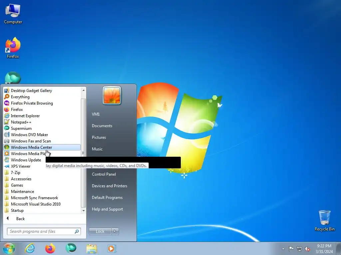The width and height of the screenshot is (341, 255).
Task: Open Firefox Private Browsing entry
Action: tap(42, 103)
